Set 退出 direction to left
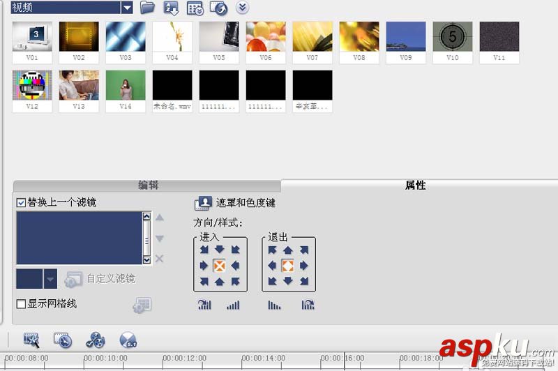This screenshot has width=558, height=371. point(272,266)
